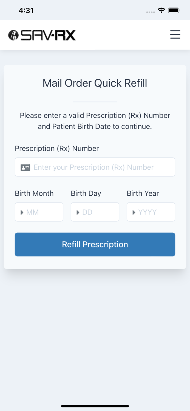Click the cellular signal dots
Image resolution: width=190 pixels, height=411 pixels.
(151, 12)
